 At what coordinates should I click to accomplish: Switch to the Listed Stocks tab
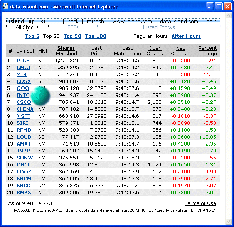coord(159,27)
